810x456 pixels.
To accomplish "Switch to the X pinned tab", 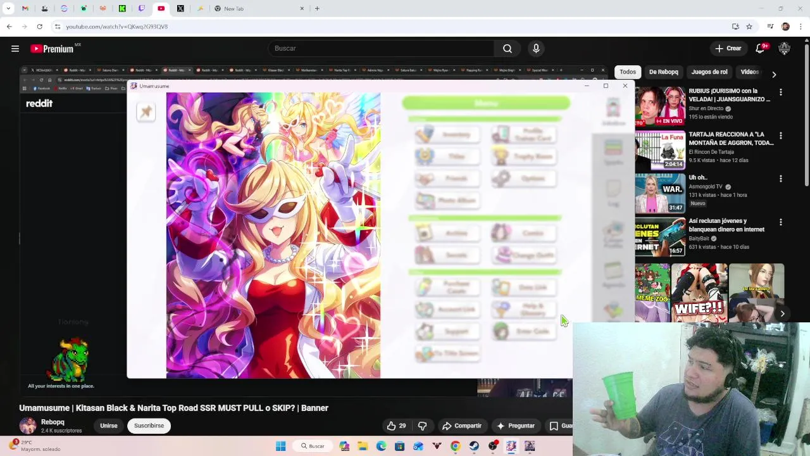I will [x=180, y=8].
